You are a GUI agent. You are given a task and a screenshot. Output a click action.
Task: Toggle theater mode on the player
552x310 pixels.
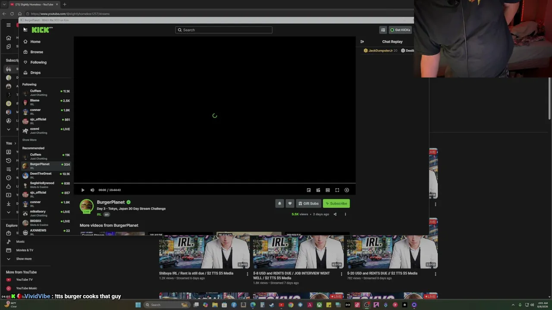[328, 190]
